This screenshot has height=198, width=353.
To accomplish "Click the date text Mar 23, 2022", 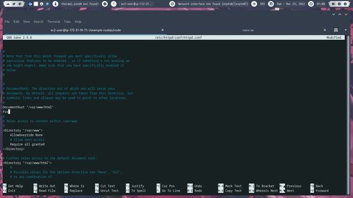I will pos(296,4).
